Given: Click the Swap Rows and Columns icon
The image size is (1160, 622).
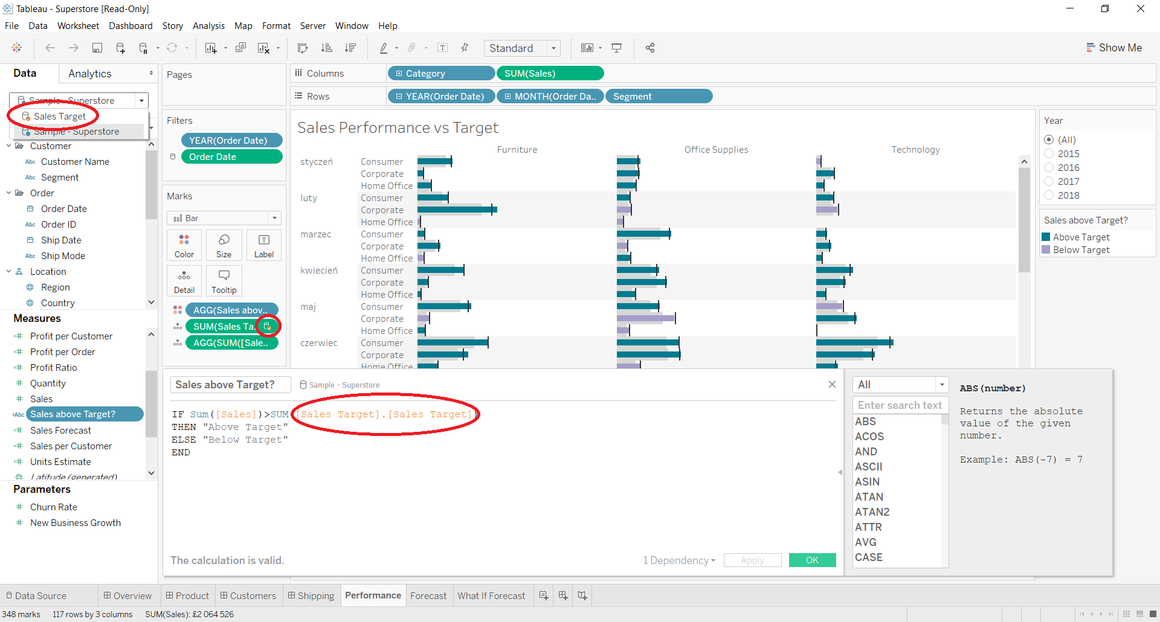Looking at the screenshot, I should [303, 48].
